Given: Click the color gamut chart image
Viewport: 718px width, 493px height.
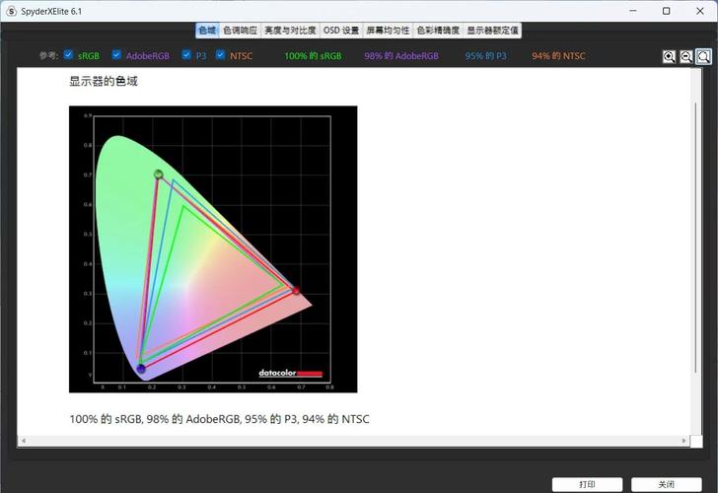Looking at the screenshot, I should [x=213, y=249].
